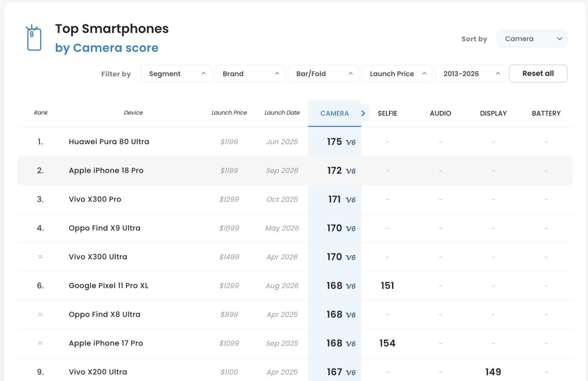Open the 2013-2026 year range filter
Image resolution: width=588 pixels, height=381 pixels.
[x=470, y=74]
